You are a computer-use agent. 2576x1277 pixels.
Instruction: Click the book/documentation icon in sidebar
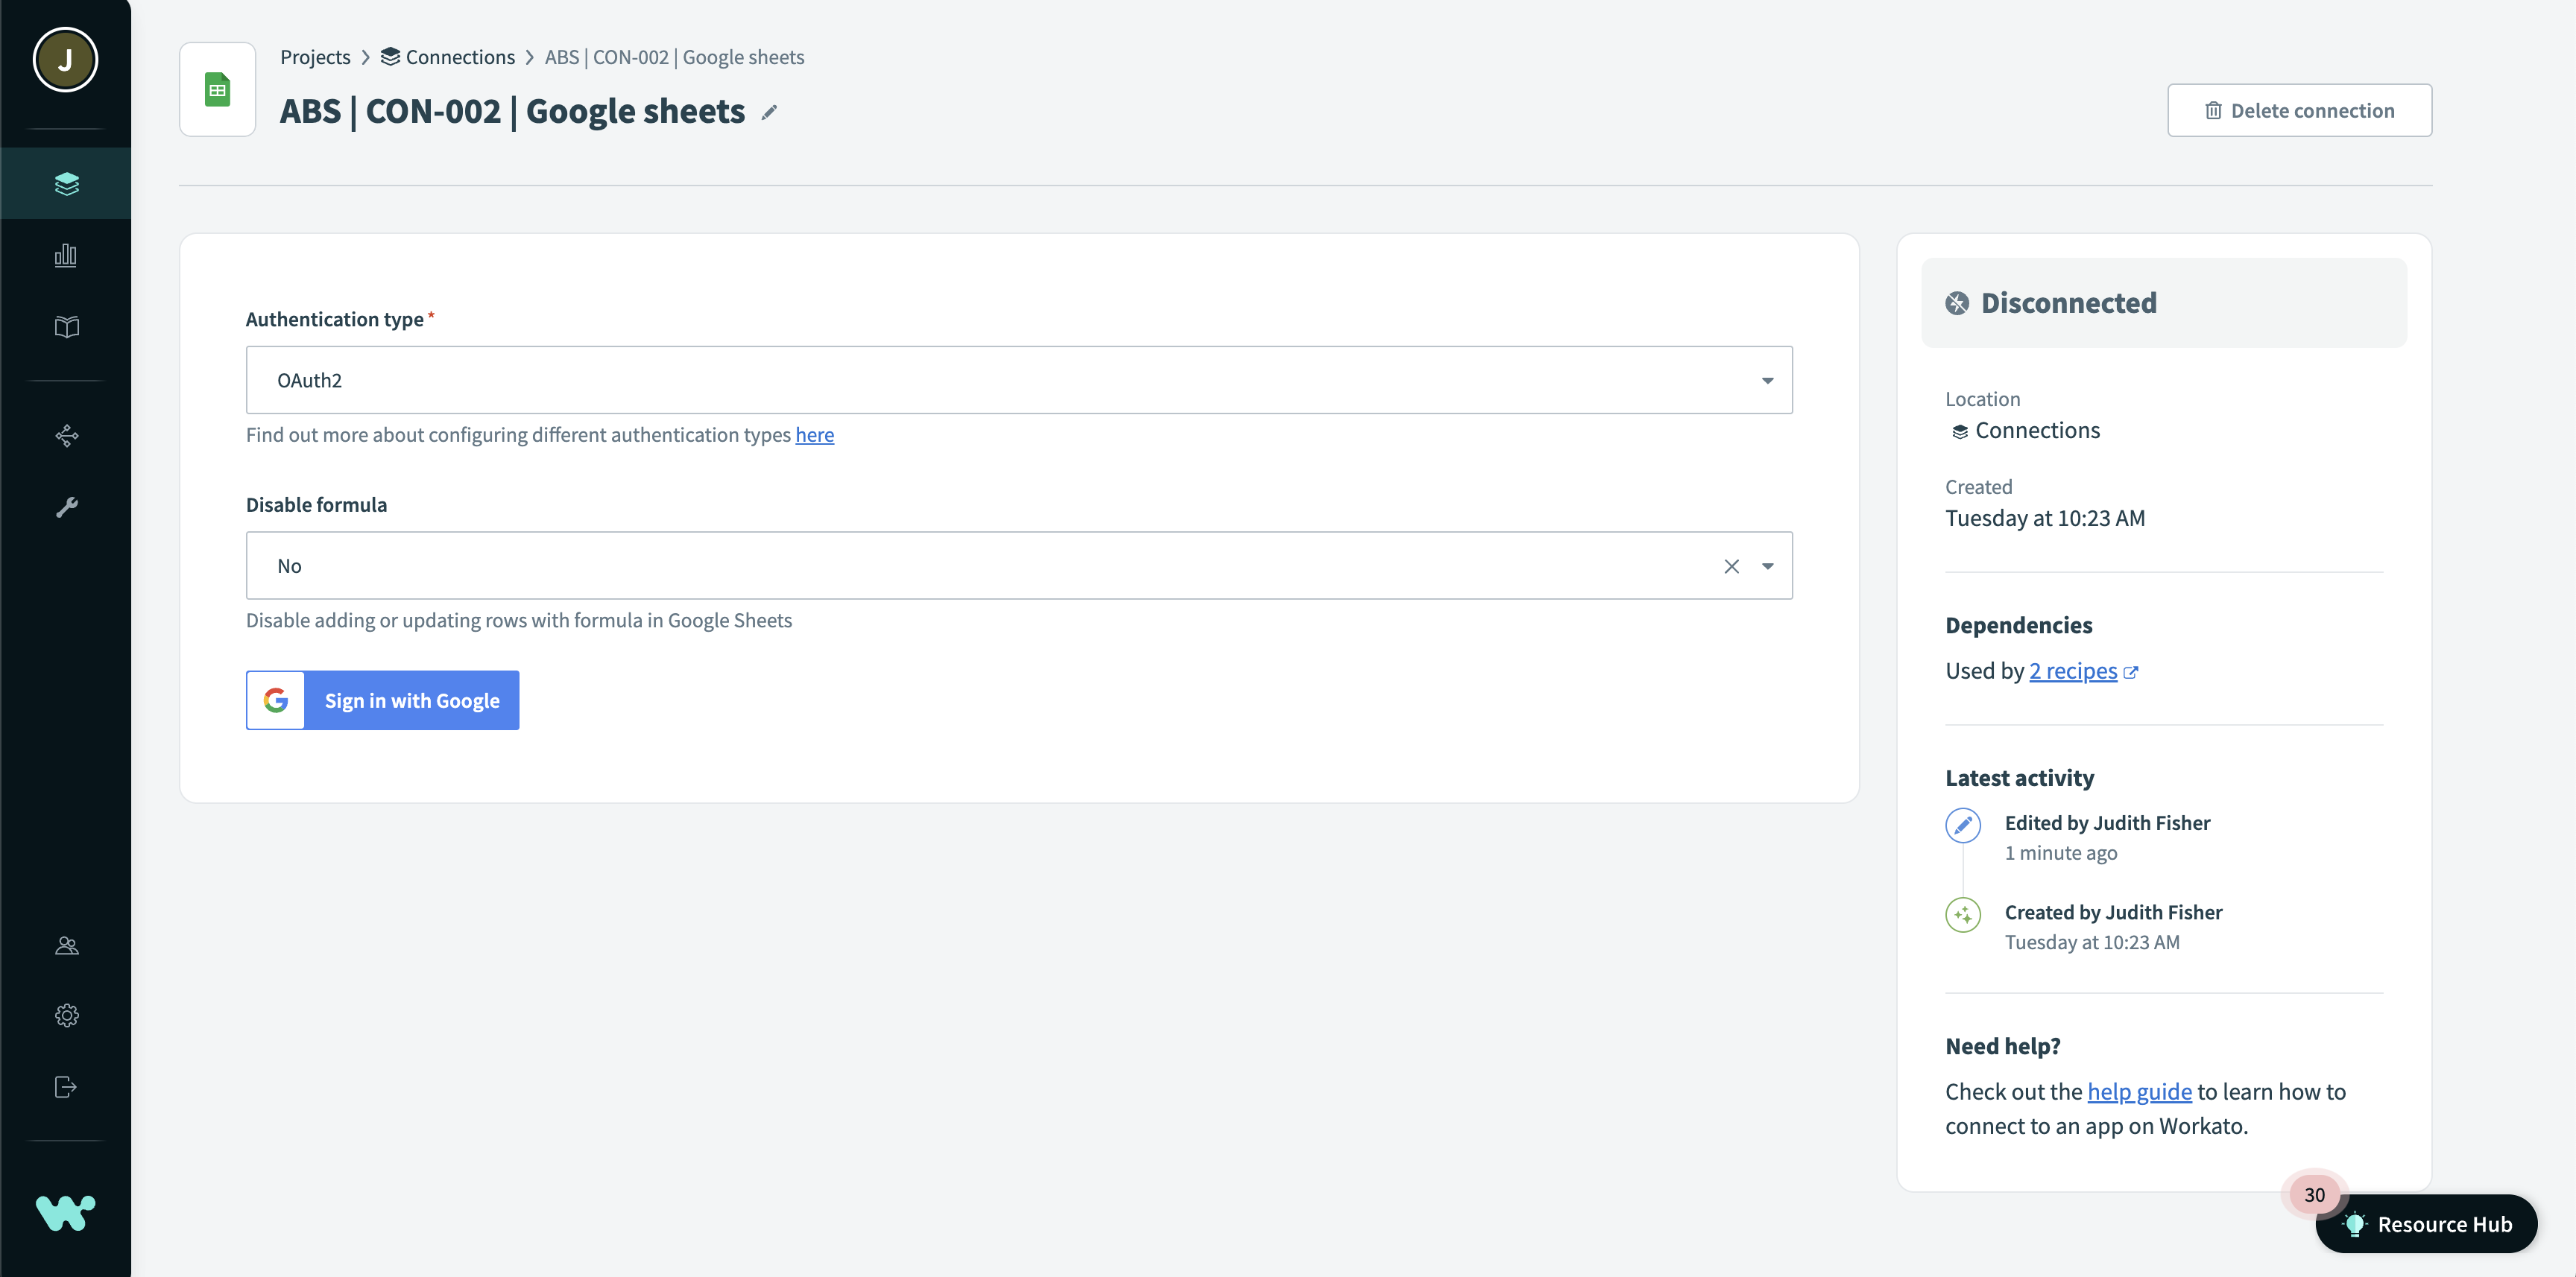(66, 325)
